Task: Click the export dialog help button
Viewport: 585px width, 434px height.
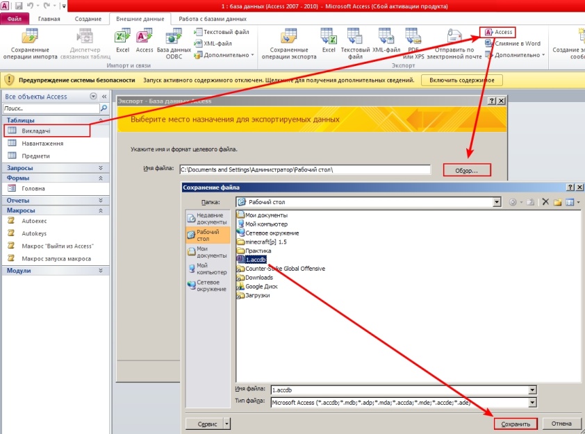Action: coord(492,101)
